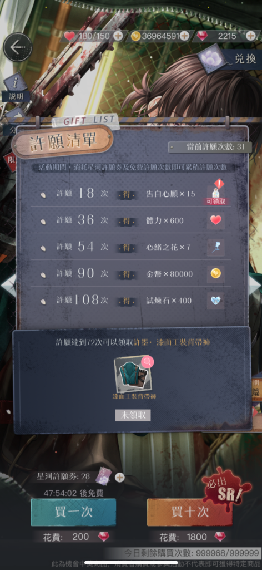Buy ten wishes with 買十次
Viewport: 262px width, 570px height.
coord(189,513)
